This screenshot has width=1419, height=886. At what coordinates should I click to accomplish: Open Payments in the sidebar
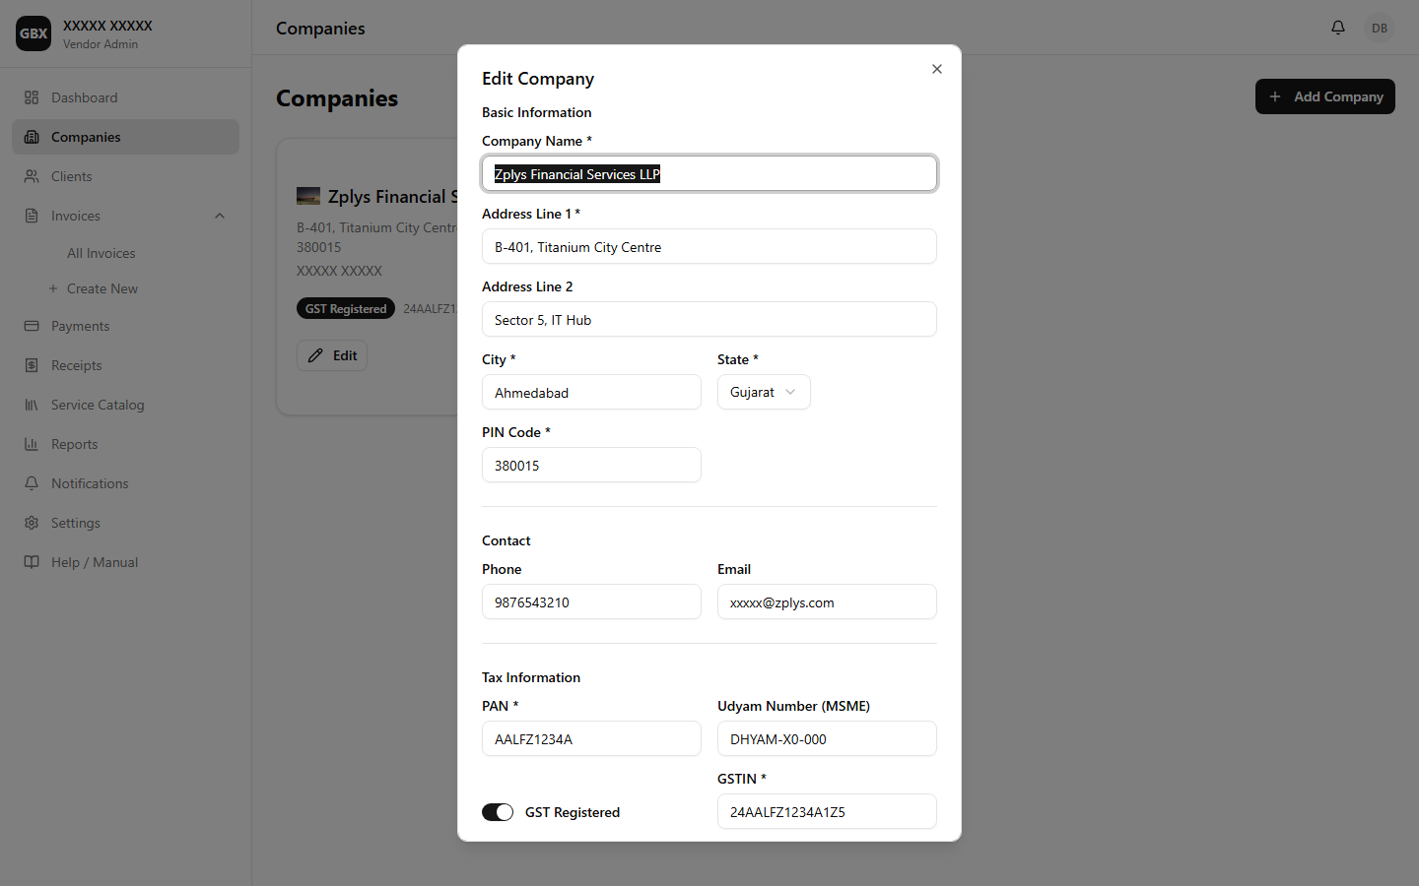pos(125,326)
